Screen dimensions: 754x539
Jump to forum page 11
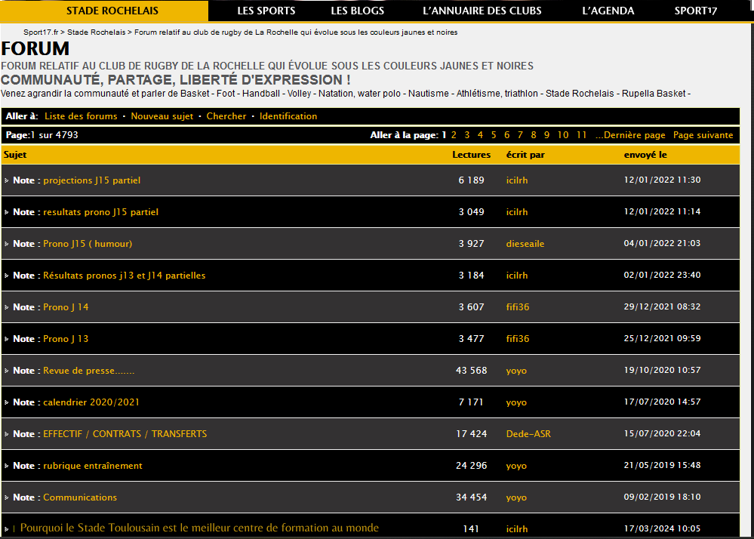click(581, 135)
